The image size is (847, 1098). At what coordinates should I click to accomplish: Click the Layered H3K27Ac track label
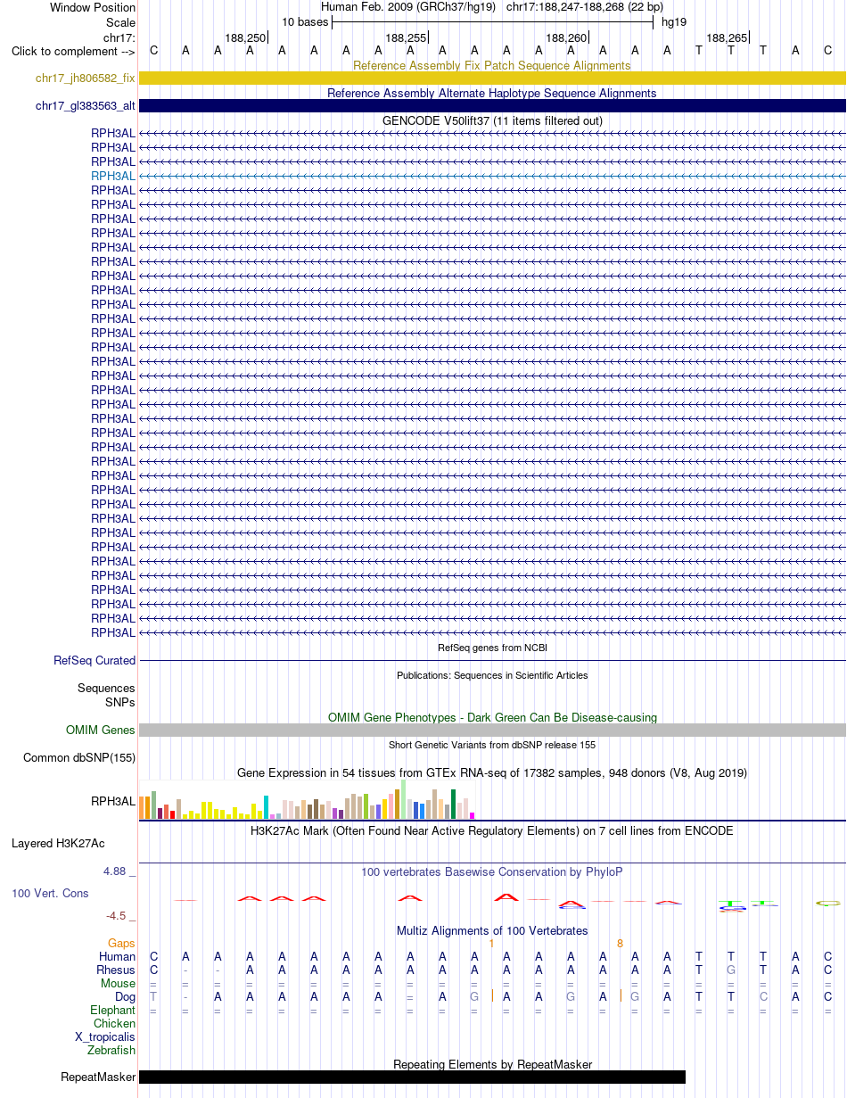coord(58,843)
